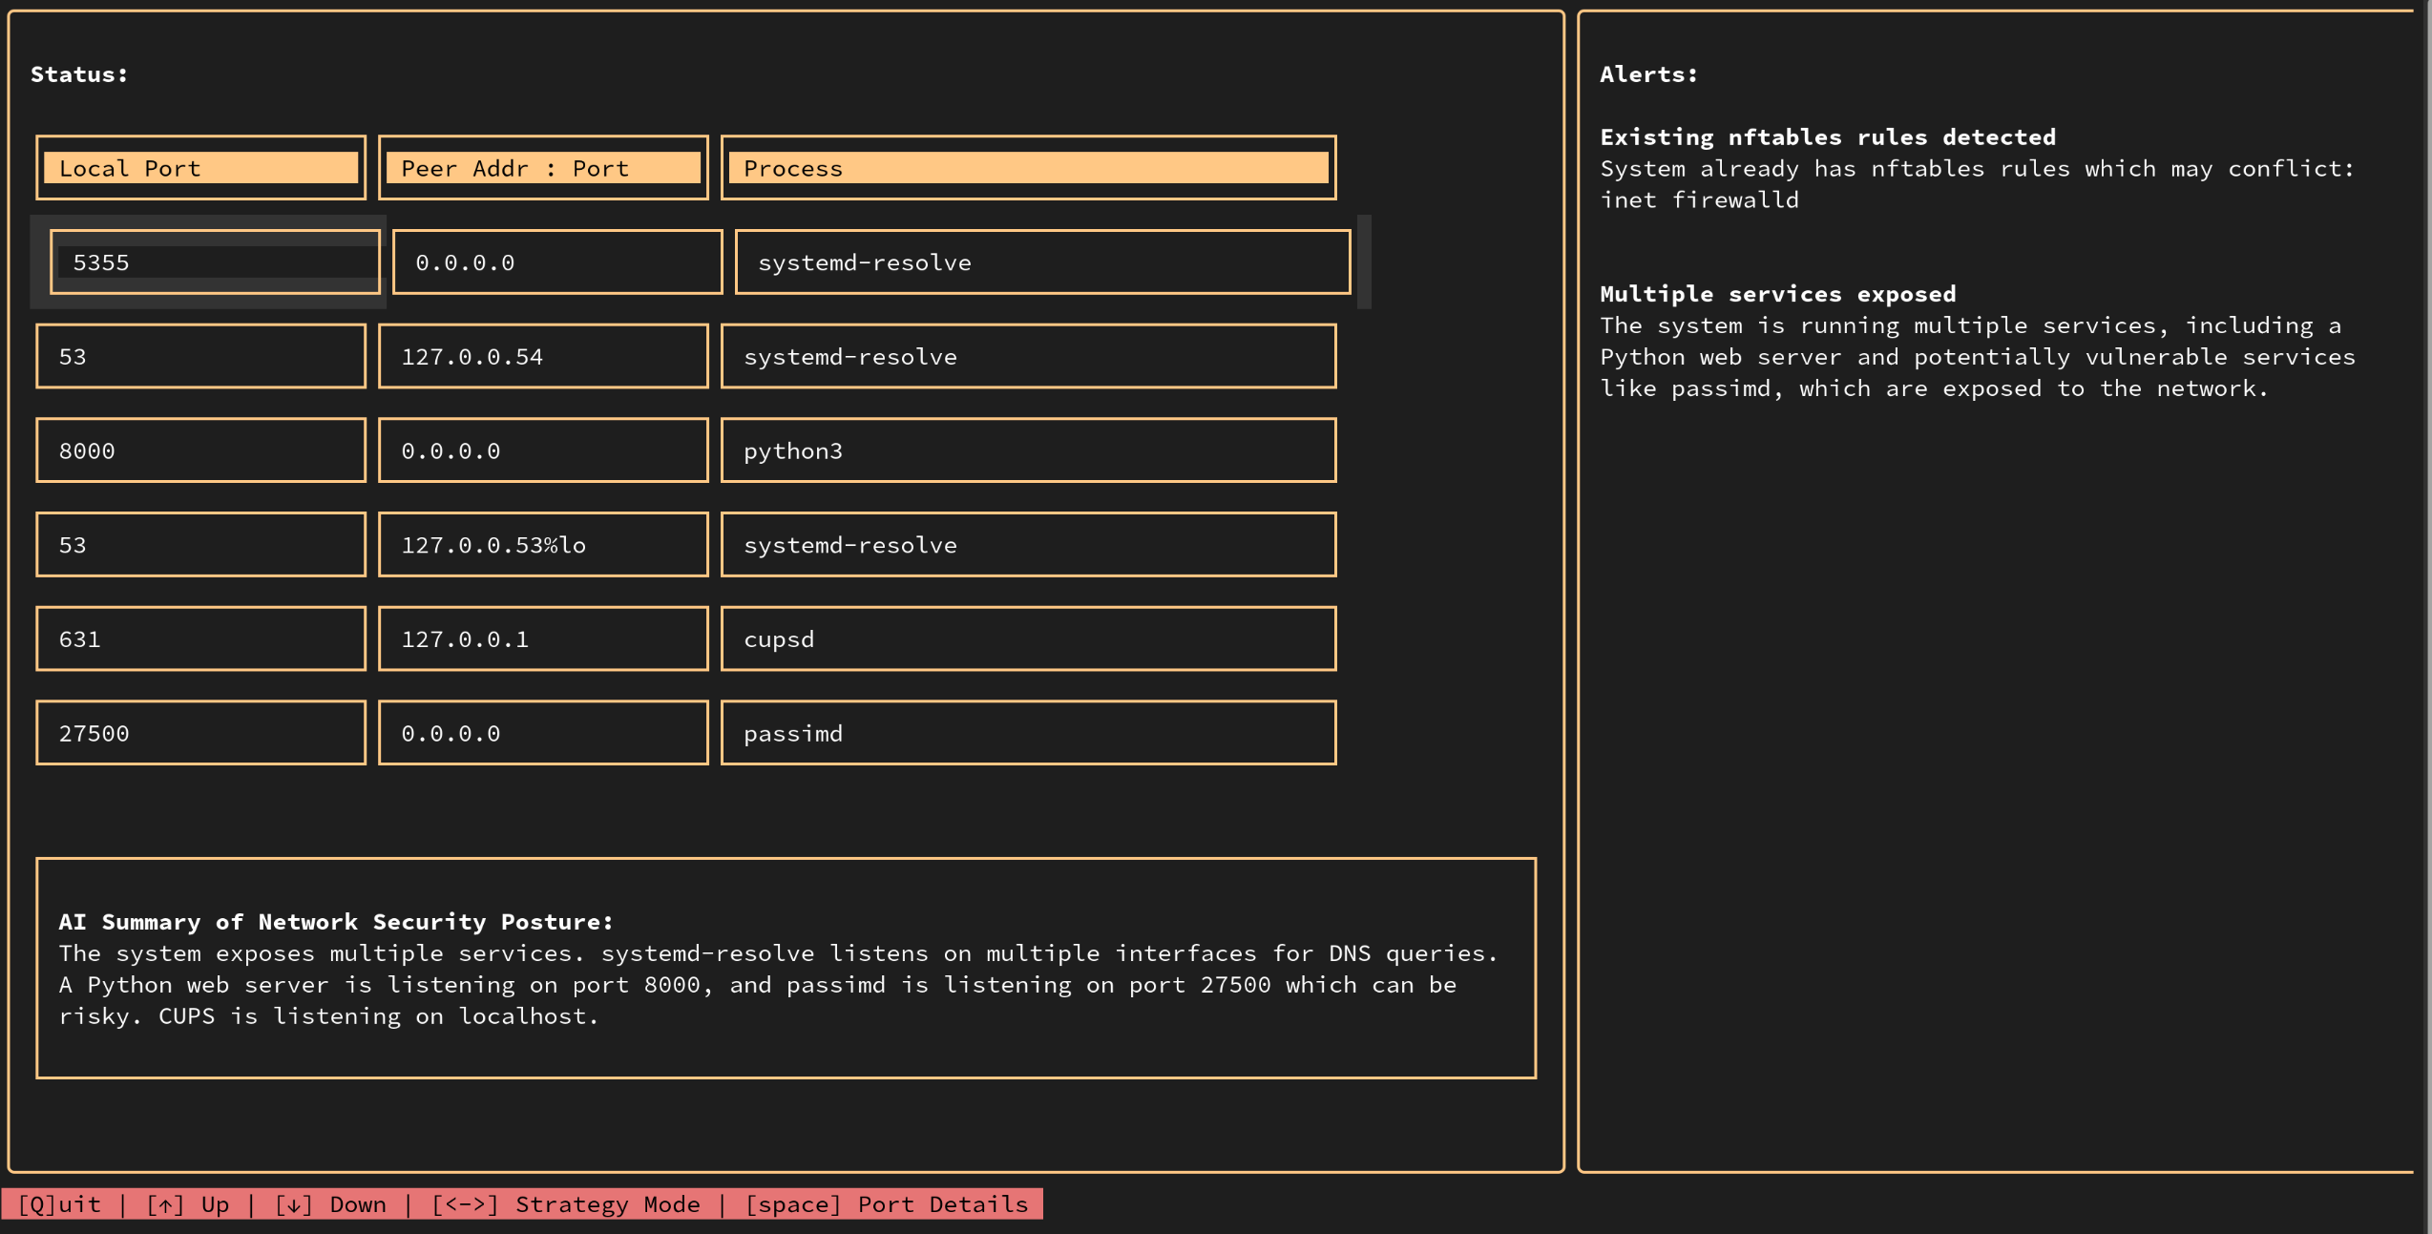Click the table scrollbar beside first row
This screenshot has height=1234, width=2432.
click(1364, 262)
